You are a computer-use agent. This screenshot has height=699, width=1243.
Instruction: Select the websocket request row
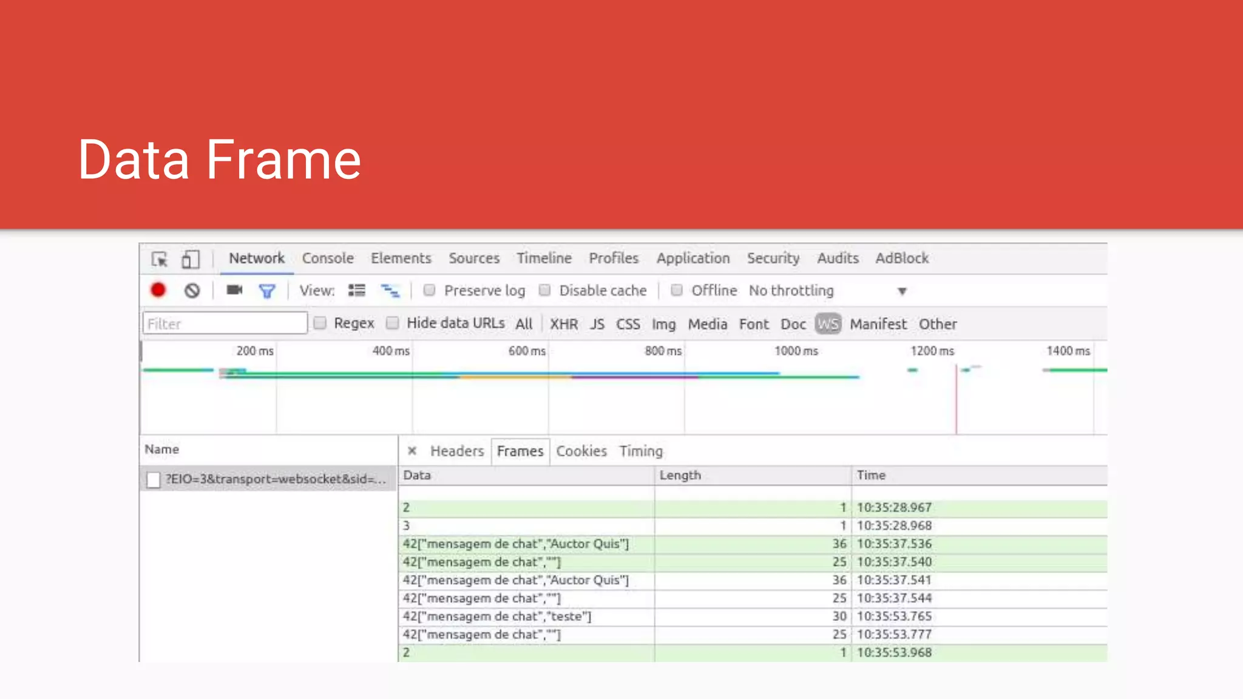pyautogui.click(x=275, y=479)
